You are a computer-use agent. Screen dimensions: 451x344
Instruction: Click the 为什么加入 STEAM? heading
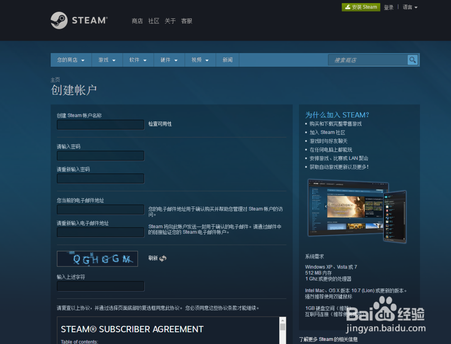(x=337, y=115)
